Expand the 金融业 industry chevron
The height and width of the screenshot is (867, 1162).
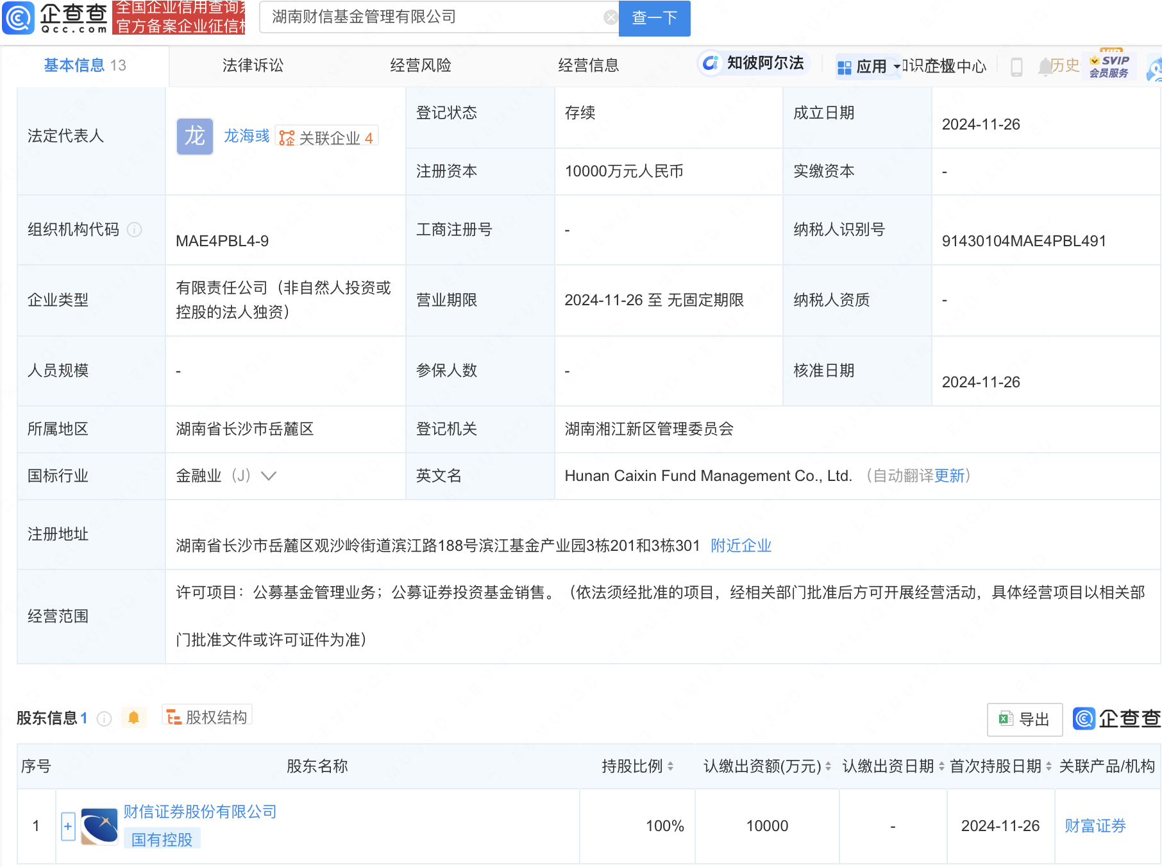click(269, 476)
